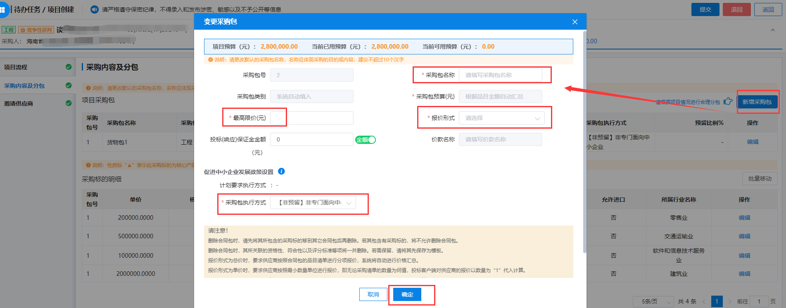Open the 5条/页 page size dropdown
The image size is (786, 308).
pyautogui.click(x=653, y=301)
